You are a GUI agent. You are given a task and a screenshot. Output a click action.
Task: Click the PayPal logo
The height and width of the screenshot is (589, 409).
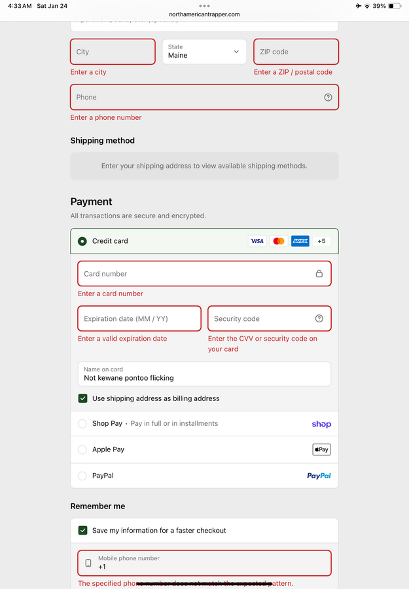tap(319, 476)
